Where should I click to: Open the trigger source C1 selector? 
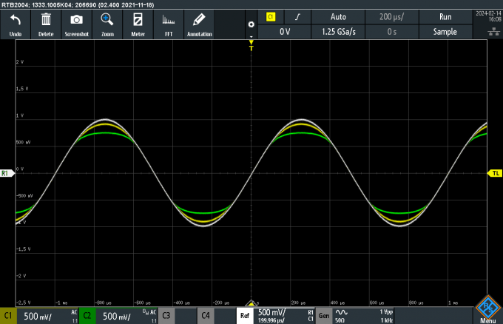pos(271,16)
